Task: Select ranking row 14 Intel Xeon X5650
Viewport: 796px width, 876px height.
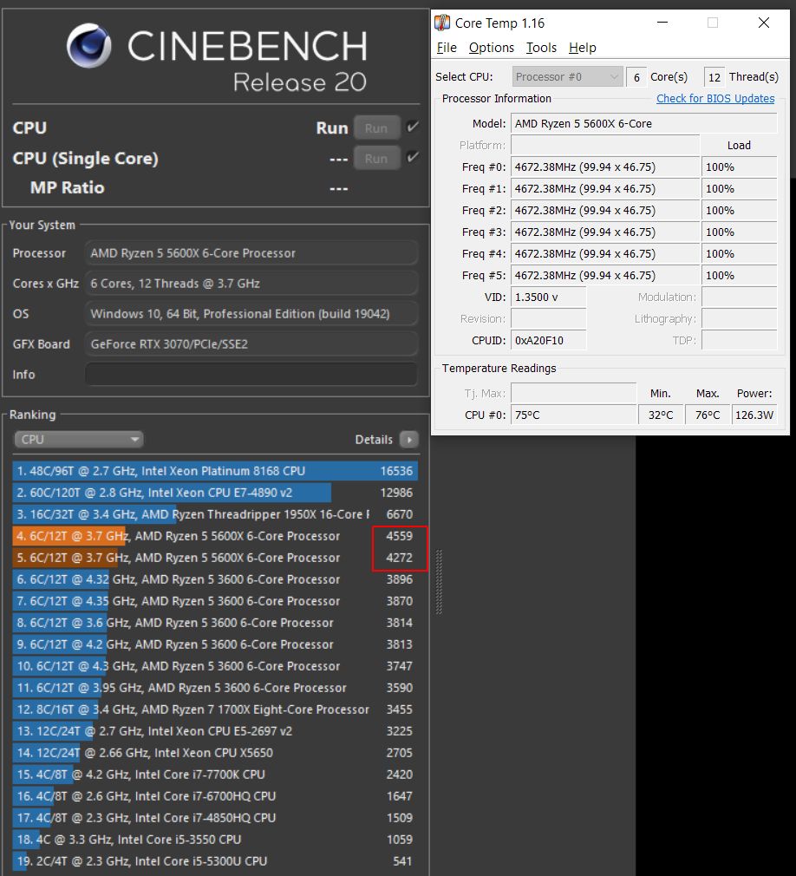Action: (215, 753)
